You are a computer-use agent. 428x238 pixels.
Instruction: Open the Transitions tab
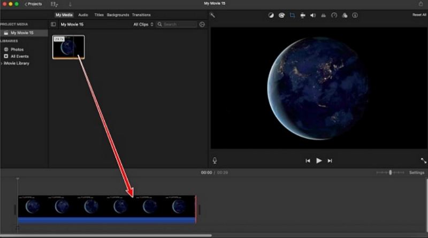[x=141, y=15]
